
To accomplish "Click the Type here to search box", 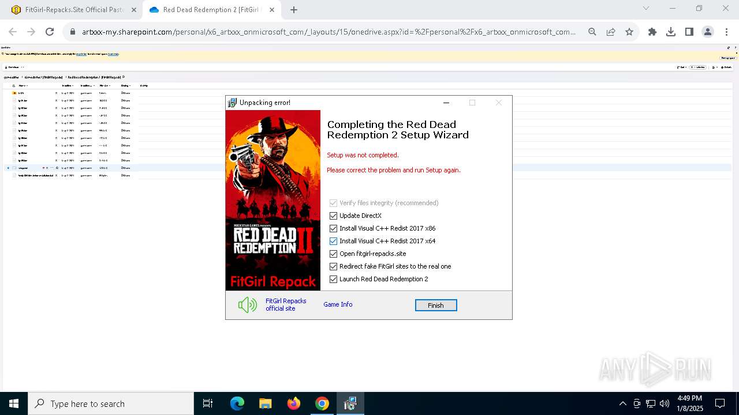I will (x=111, y=403).
